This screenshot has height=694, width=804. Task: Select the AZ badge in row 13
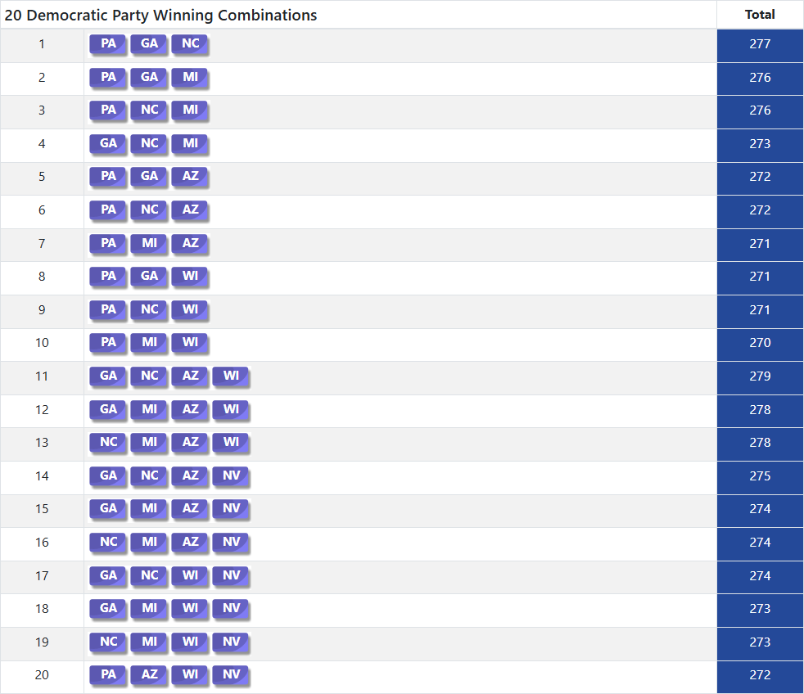[190, 442]
